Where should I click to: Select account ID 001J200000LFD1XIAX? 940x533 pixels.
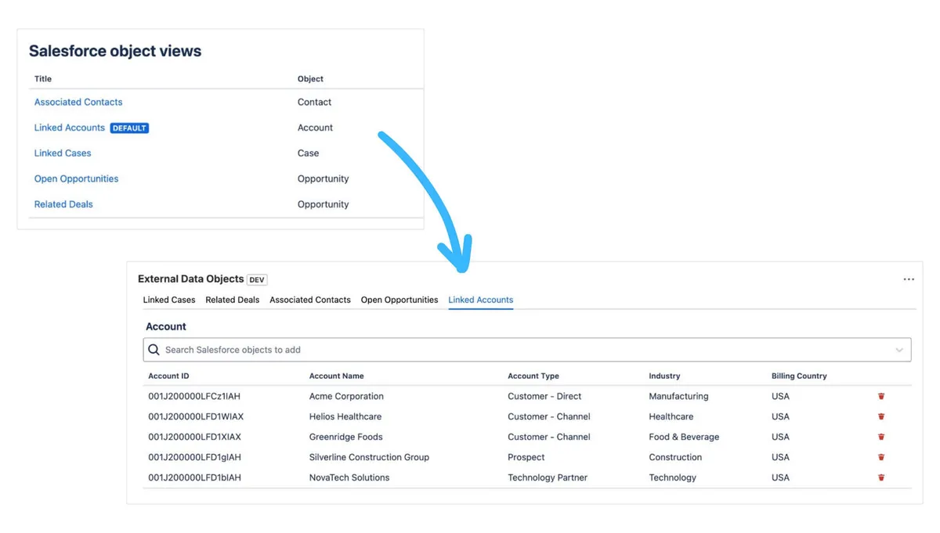pyautogui.click(x=194, y=437)
